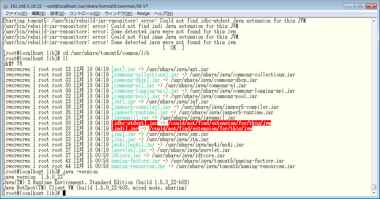Open the ファイル(F) menu
Screen dimensions: 380x199
tap(16, 13)
